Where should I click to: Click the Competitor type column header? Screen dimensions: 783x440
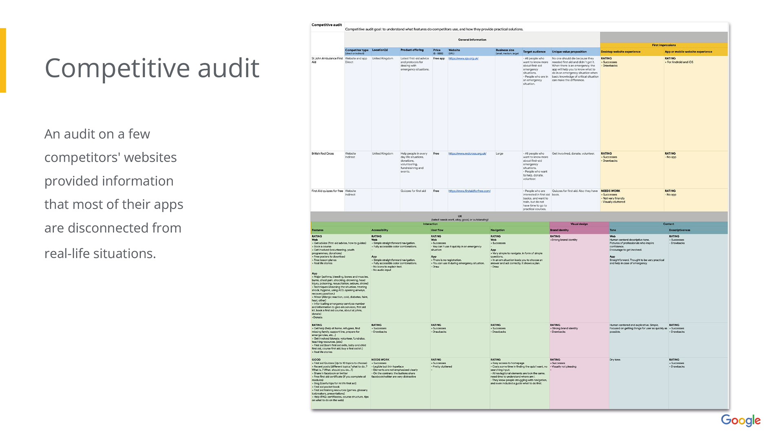click(357, 51)
